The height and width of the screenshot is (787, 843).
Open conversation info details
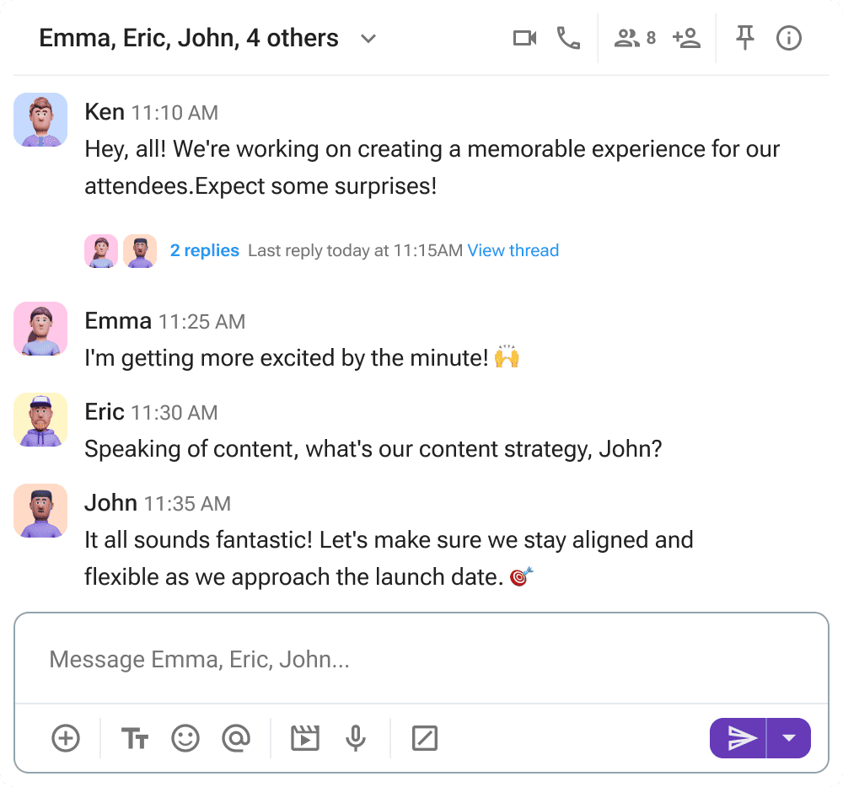[x=789, y=38]
